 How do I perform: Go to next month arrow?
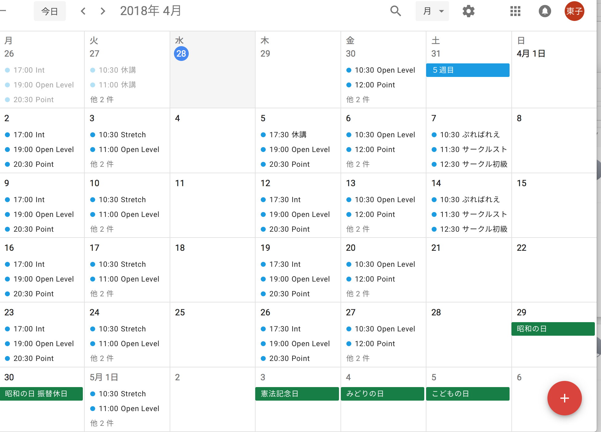coord(103,11)
